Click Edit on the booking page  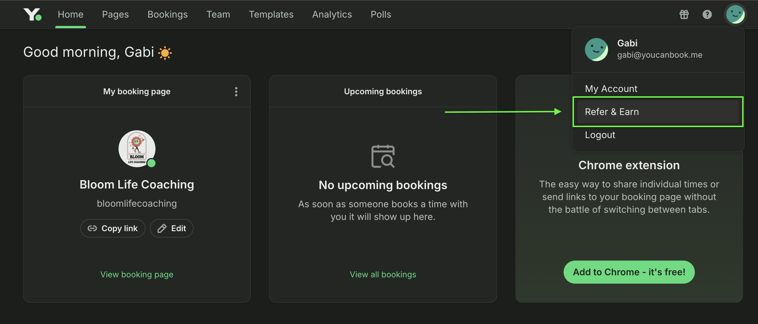click(x=172, y=228)
